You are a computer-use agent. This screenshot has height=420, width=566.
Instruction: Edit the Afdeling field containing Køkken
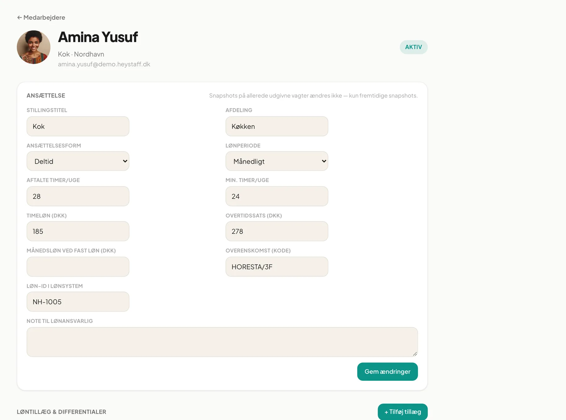coord(277,126)
